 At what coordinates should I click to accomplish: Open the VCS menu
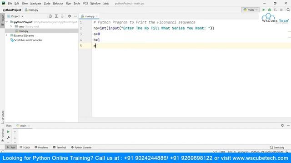(x=85, y=4)
